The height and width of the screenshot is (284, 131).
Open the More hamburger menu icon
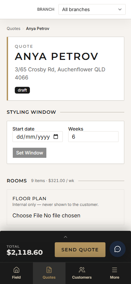tap(115, 270)
